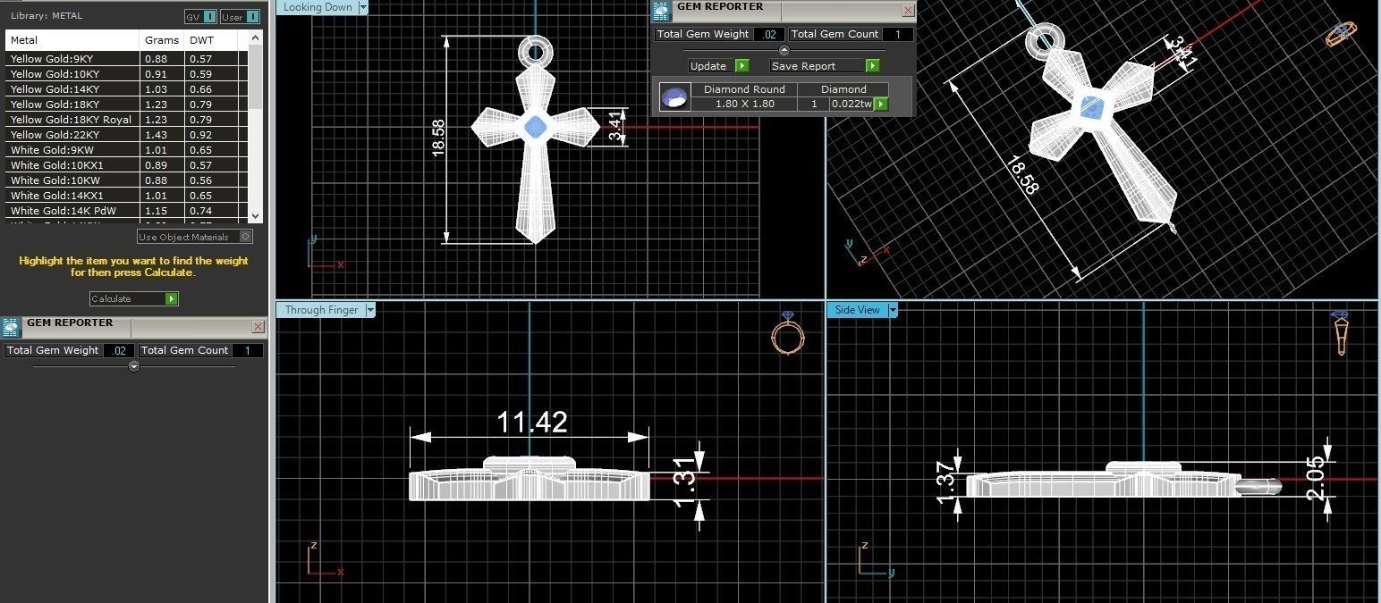Collapse floating Gem Reporter details with up arrow
The width and height of the screenshot is (1381, 603).
(784, 51)
